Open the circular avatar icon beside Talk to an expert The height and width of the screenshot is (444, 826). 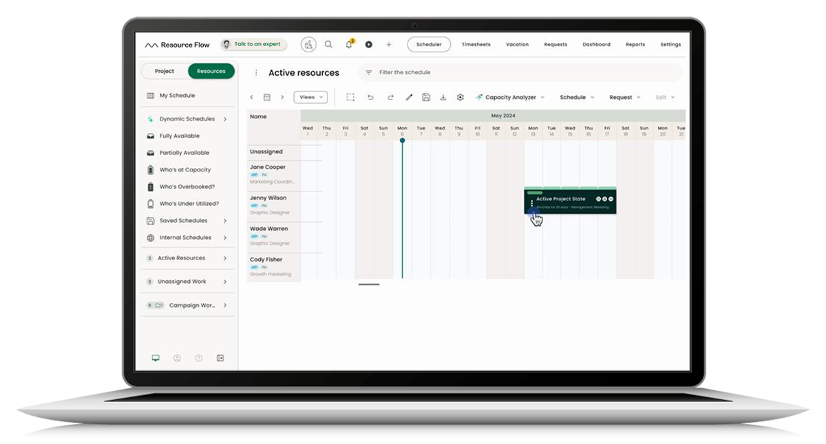[308, 45]
